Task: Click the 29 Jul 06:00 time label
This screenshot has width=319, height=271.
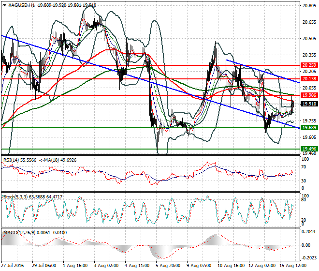Action: point(44,266)
